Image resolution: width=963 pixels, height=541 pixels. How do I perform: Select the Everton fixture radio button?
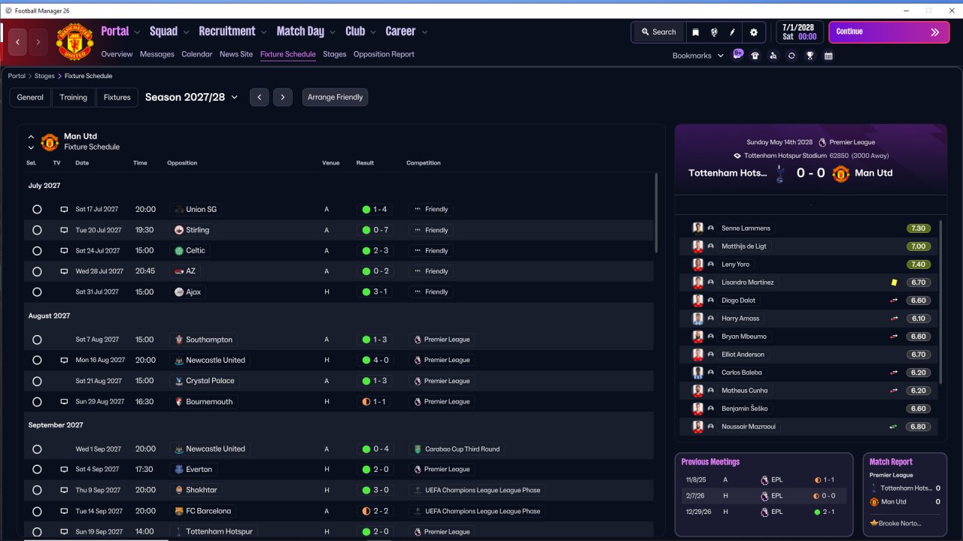pos(37,470)
